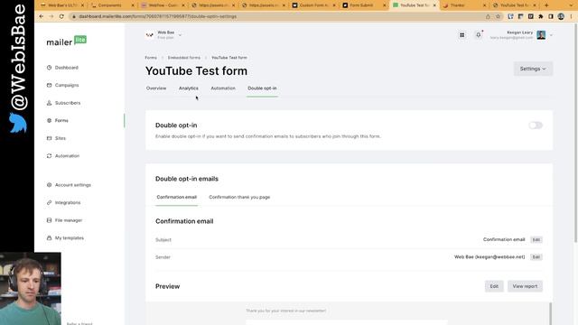Open the Settings dropdown button
Image resolution: width=578 pixels, height=325 pixels.
tap(533, 69)
